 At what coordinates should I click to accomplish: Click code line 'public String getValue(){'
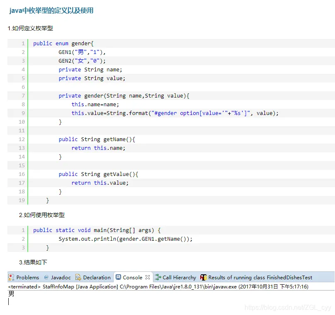[x=99, y=174]
